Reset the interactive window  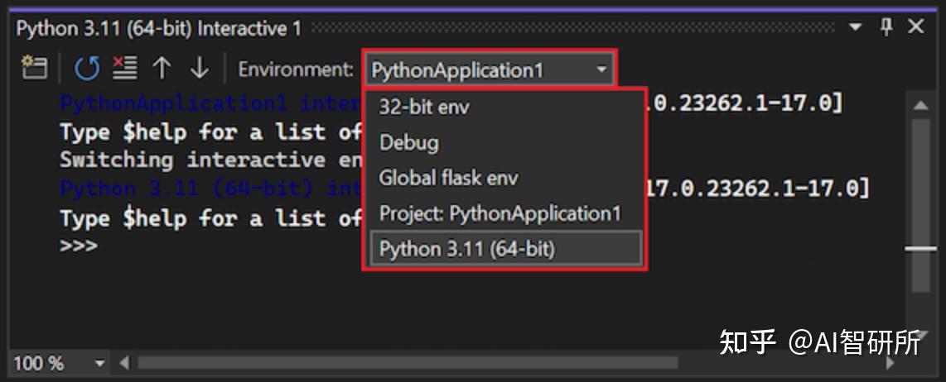point(86,69)
